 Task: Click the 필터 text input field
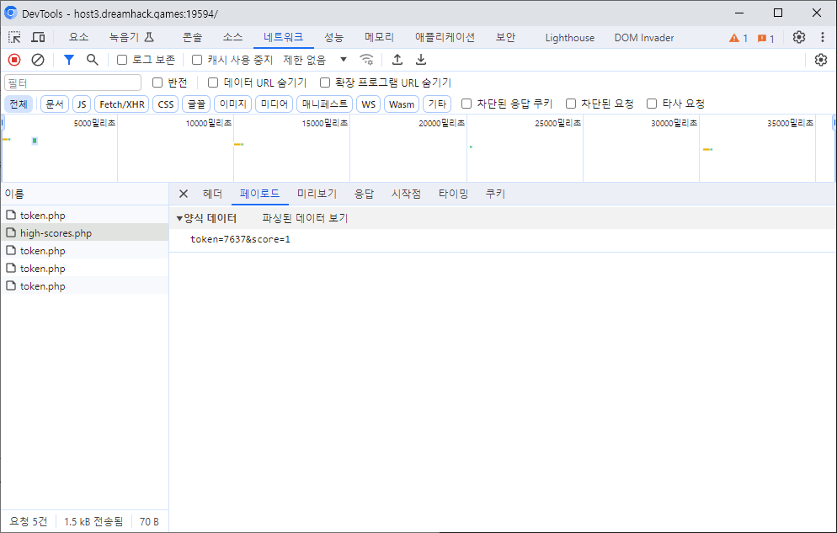[x=73, y=83]
